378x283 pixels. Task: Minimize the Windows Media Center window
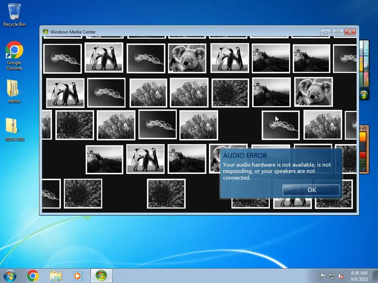(x=326, y=32)
